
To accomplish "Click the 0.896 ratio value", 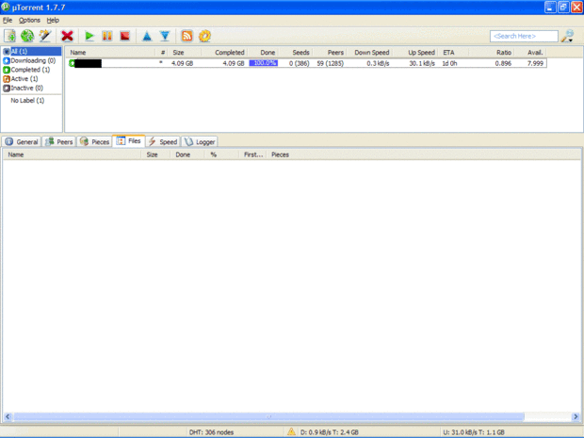I will [x=503, y=63].
